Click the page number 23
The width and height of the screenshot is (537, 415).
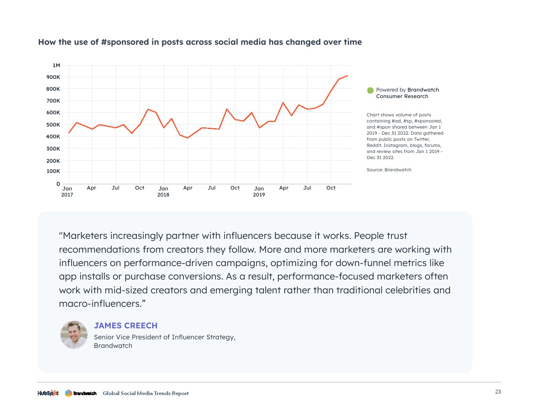pyautogui.click(x=498, y=392)
